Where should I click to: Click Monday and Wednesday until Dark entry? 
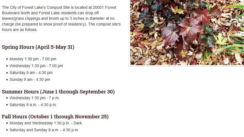click(x=46, y=123)
